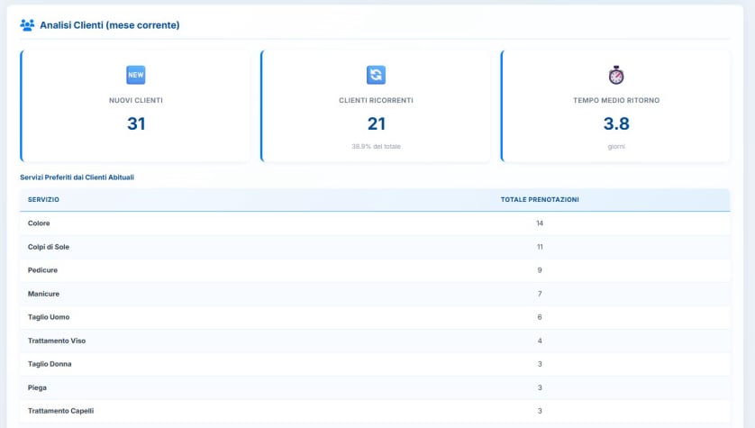This screenshot has width=755, height=428.
Task: Click the NEW badge icon
Action: [x=135, y=75]
